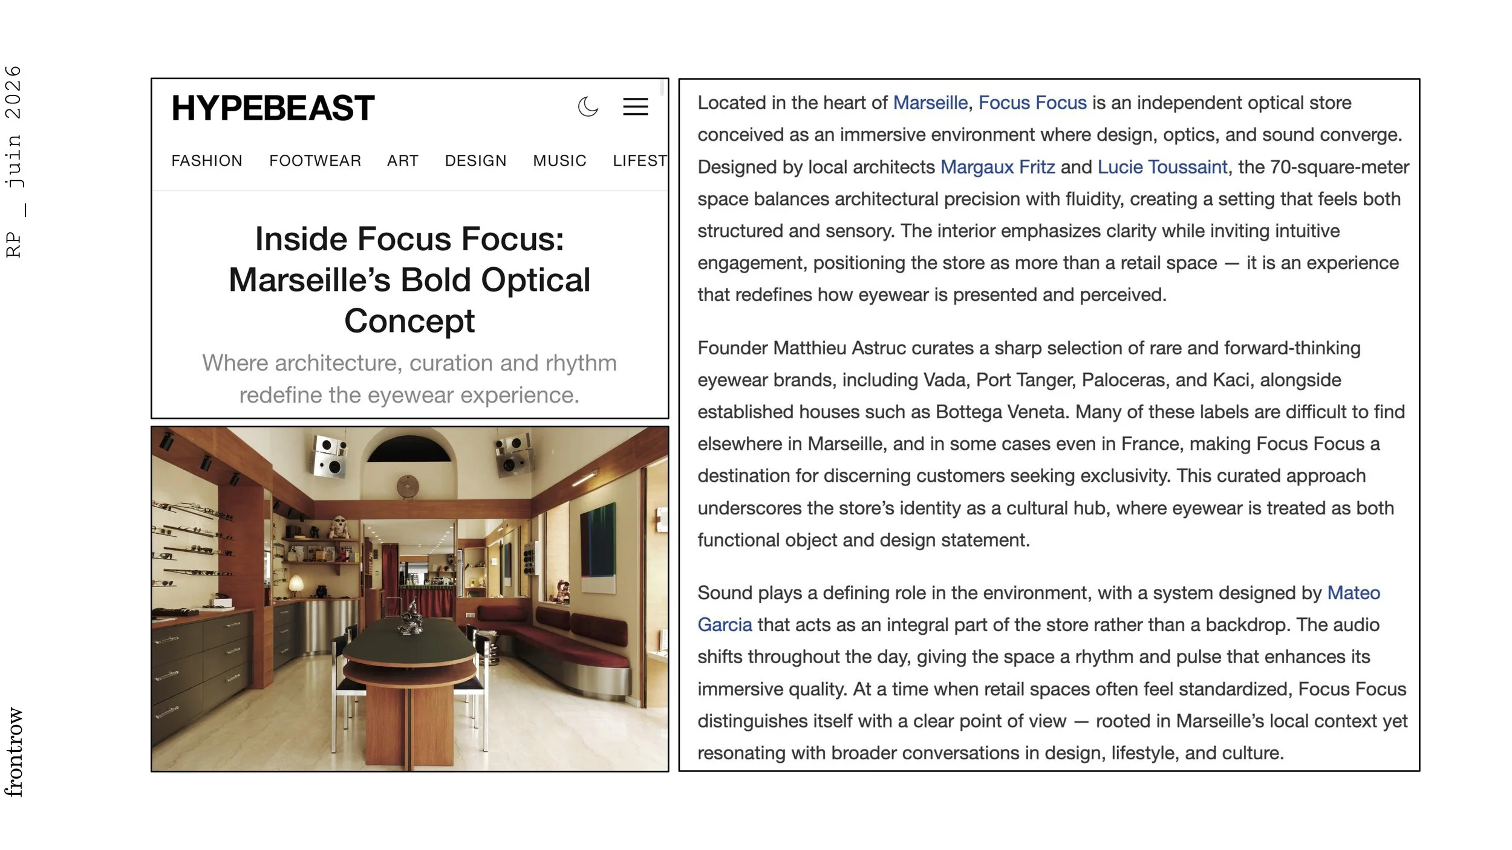Click the 'Founder Matthieu Astruc' paragraph text
Viewport: 1512px width, 850px height.
point(1051,444)
